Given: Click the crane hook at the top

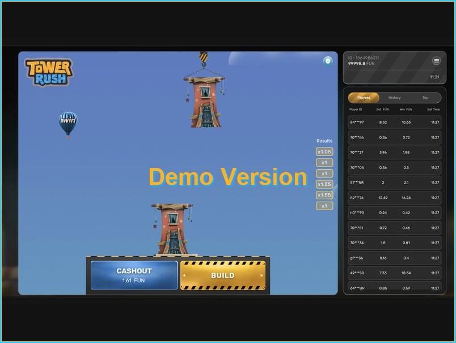Looking at the screenshot, I should coord(204,57).
